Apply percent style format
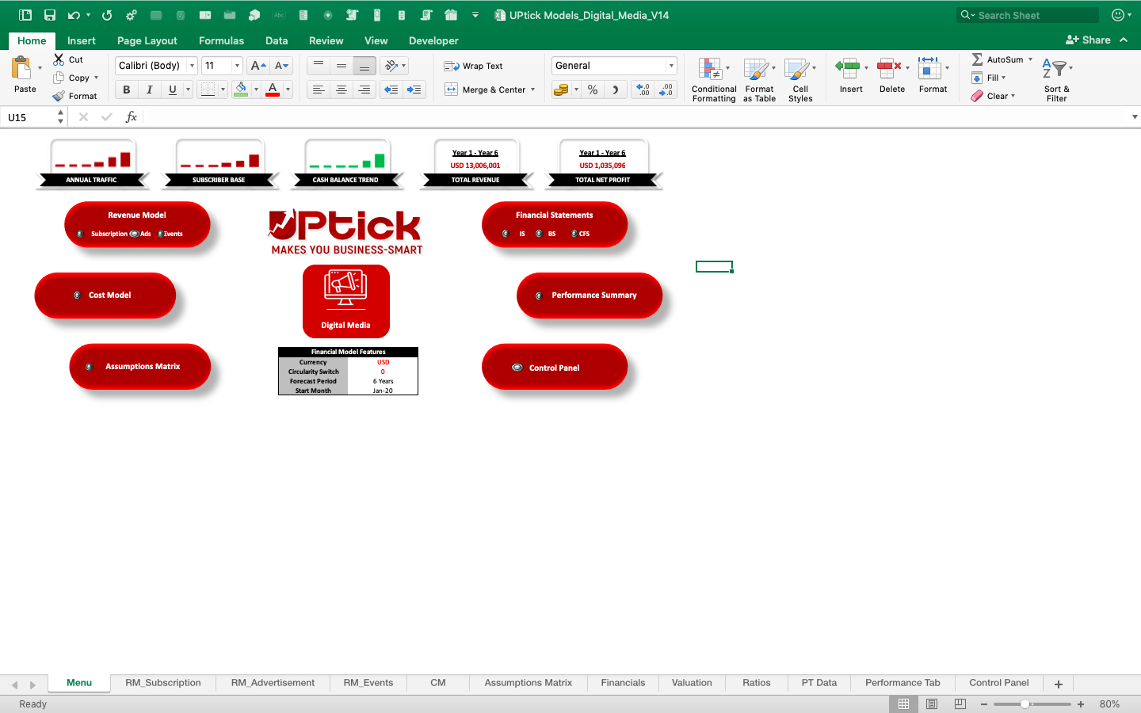 (x=593, y=90)
